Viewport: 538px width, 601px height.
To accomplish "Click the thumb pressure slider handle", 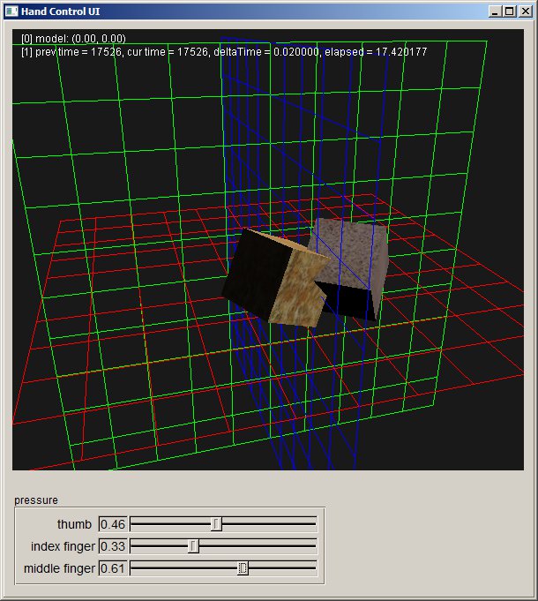I will pos(216,524).
